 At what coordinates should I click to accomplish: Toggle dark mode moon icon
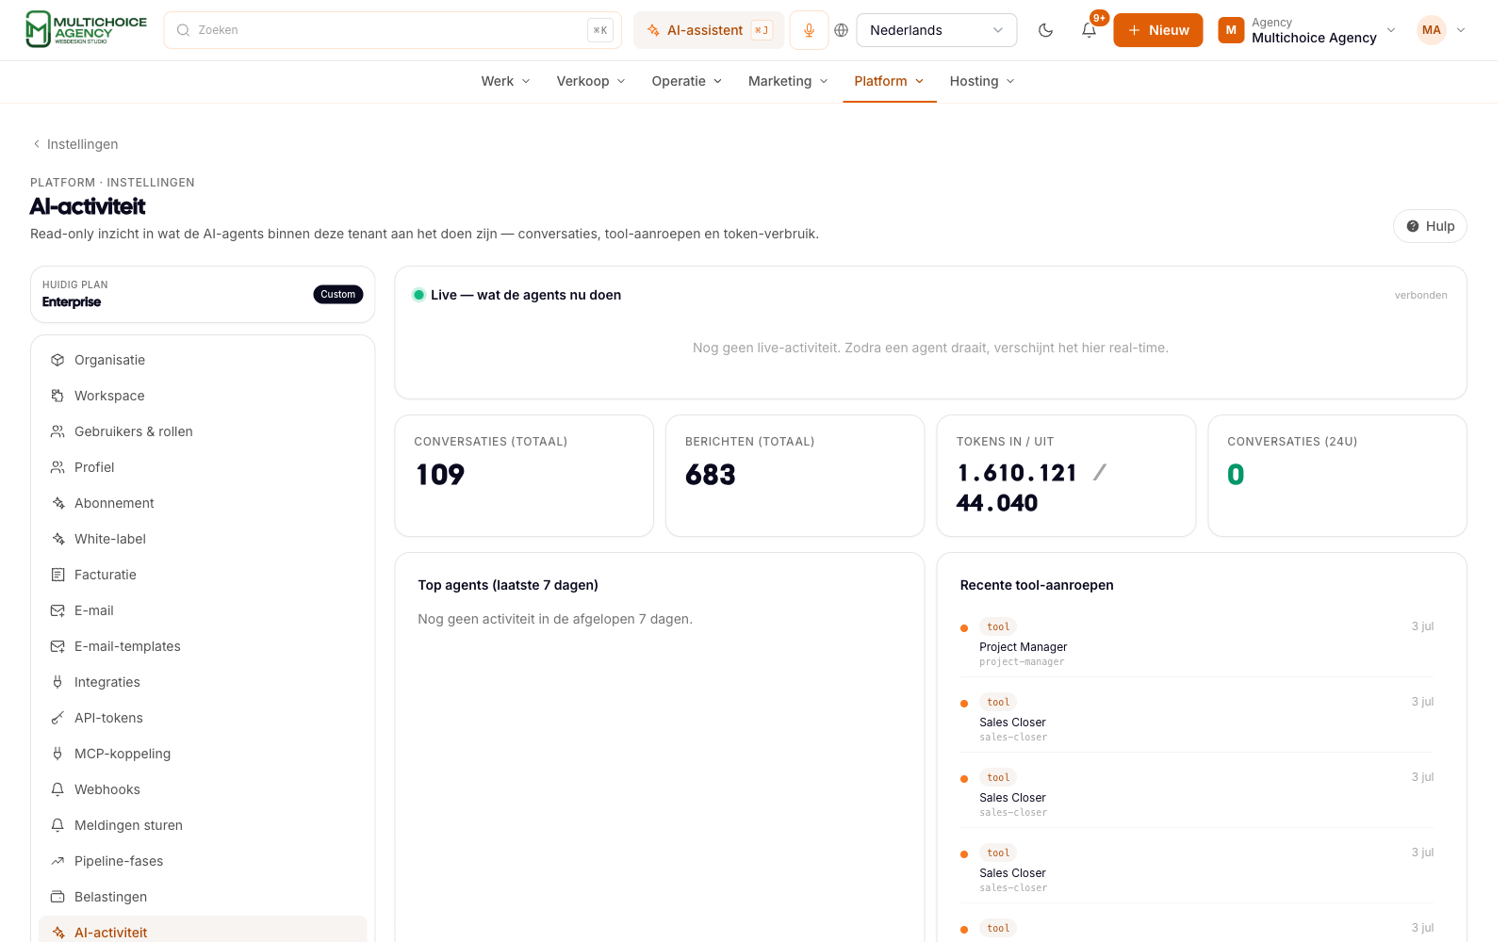pyautogui.click(x=1045, y=30)
